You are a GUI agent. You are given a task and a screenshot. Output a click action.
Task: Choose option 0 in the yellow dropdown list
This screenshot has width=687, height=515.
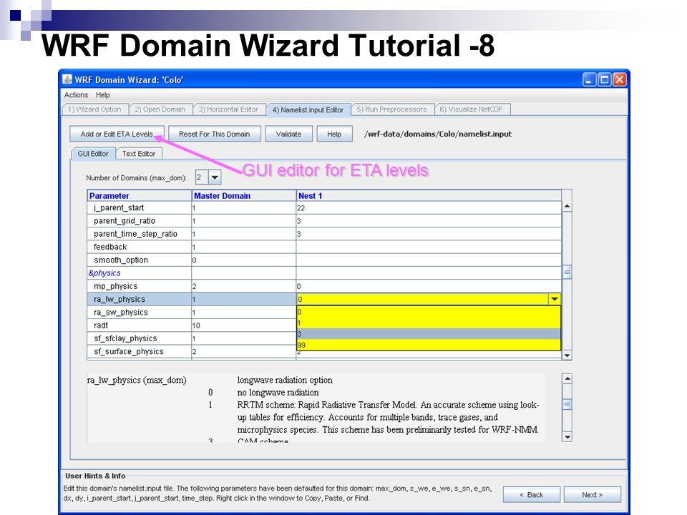point(429,312)
